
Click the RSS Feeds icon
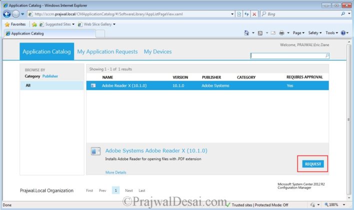(x=260, y=33)
